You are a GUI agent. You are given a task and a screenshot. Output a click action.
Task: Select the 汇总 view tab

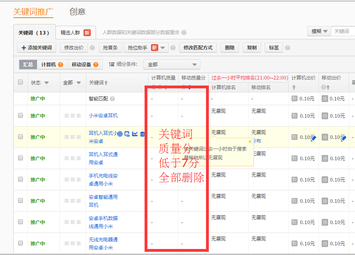coord(28,65)
